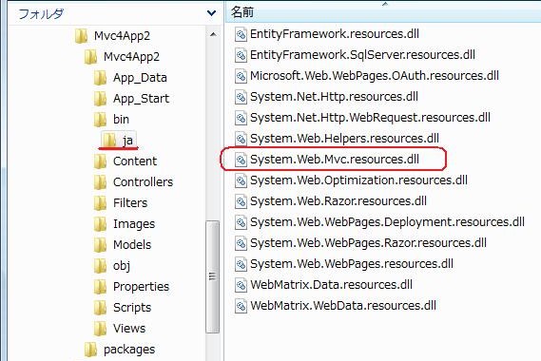The width and height of the screenshot is (541, 361).
Task: Collapse the フォルダ pane with its chevron
Action: pos(211,13)
